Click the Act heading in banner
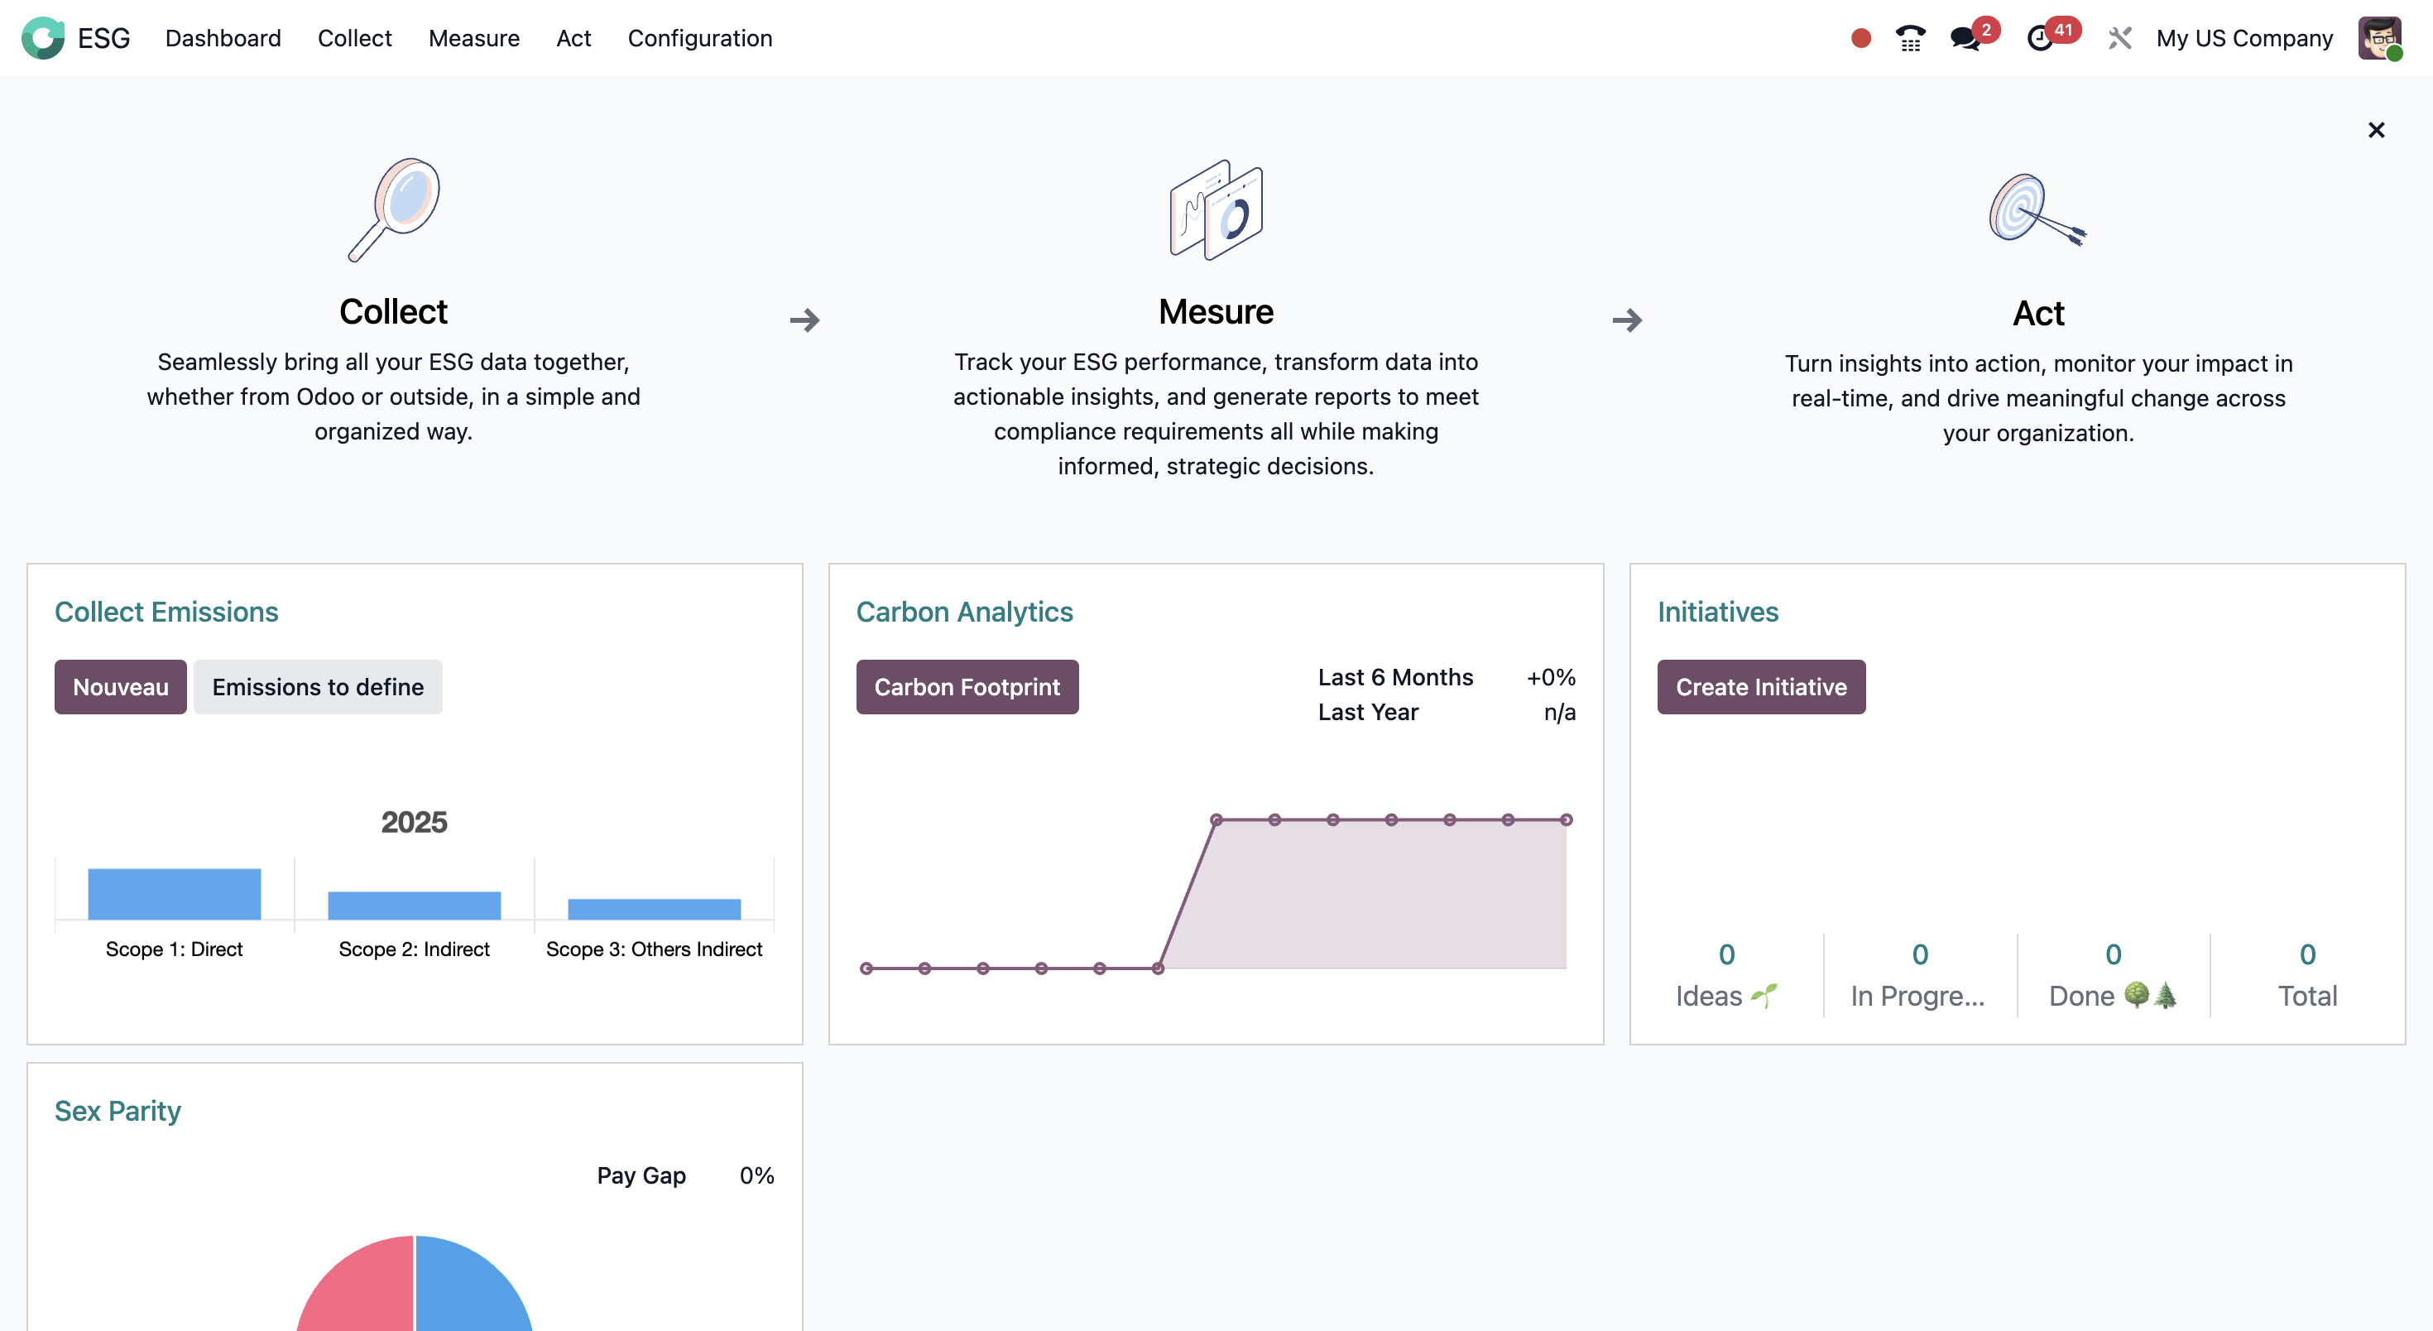Viewport: 2433px width, 1331px height. point(2038,313)
